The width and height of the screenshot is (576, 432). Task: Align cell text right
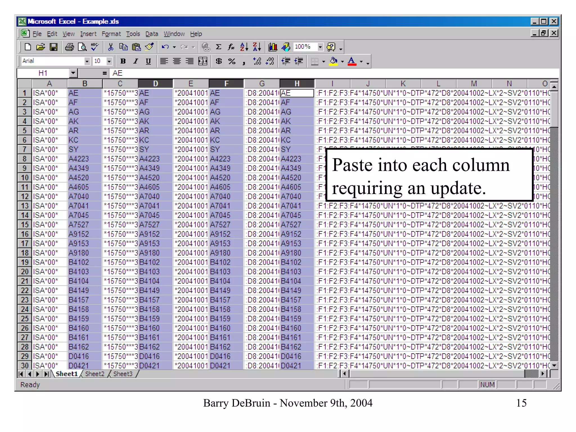(190, 61)
